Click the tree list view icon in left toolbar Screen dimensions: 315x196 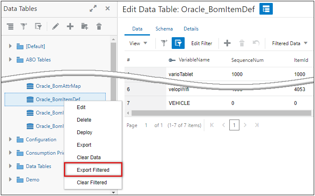coord(10,26)
